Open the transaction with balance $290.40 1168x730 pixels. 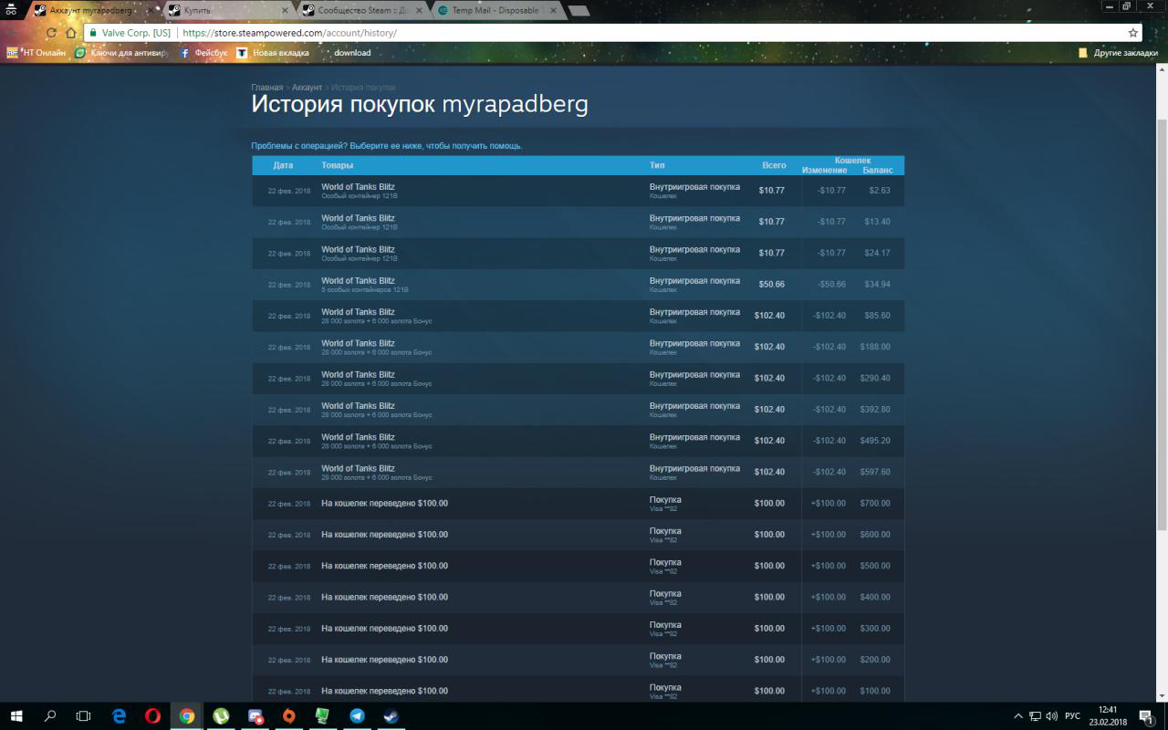[x=579, y=378]
